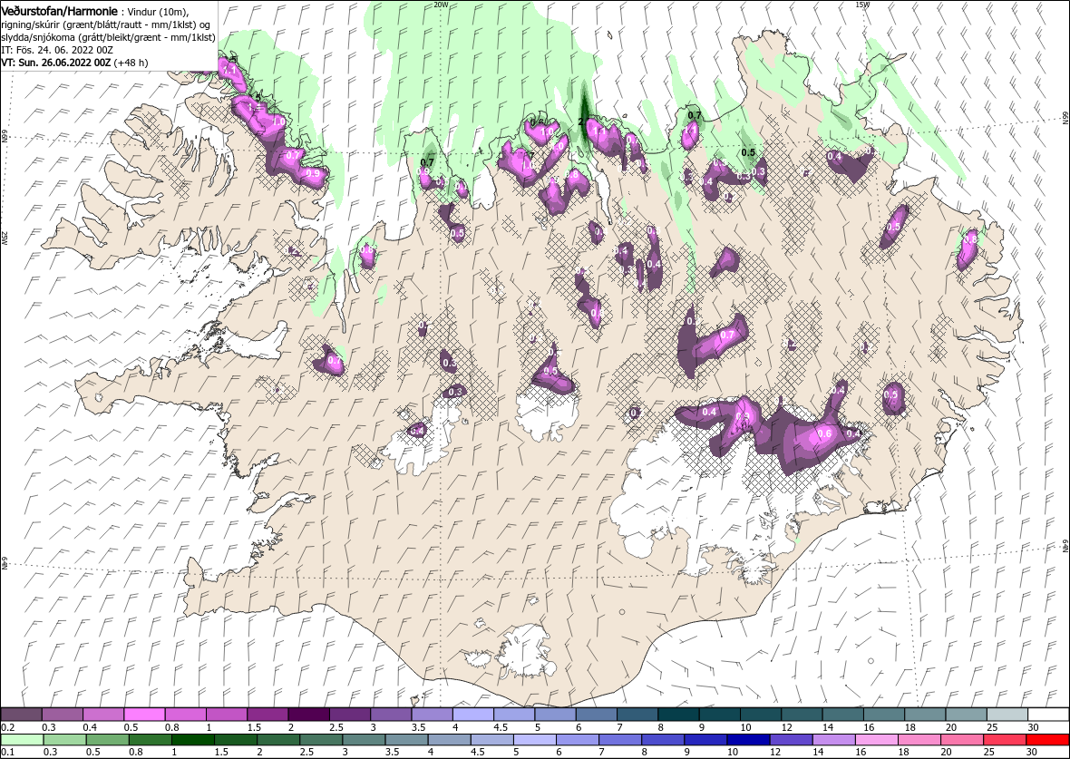Select the light purple swatch labeled 14 in lower legend
The height and width of the screenshot is (759, 1070).
832,740
